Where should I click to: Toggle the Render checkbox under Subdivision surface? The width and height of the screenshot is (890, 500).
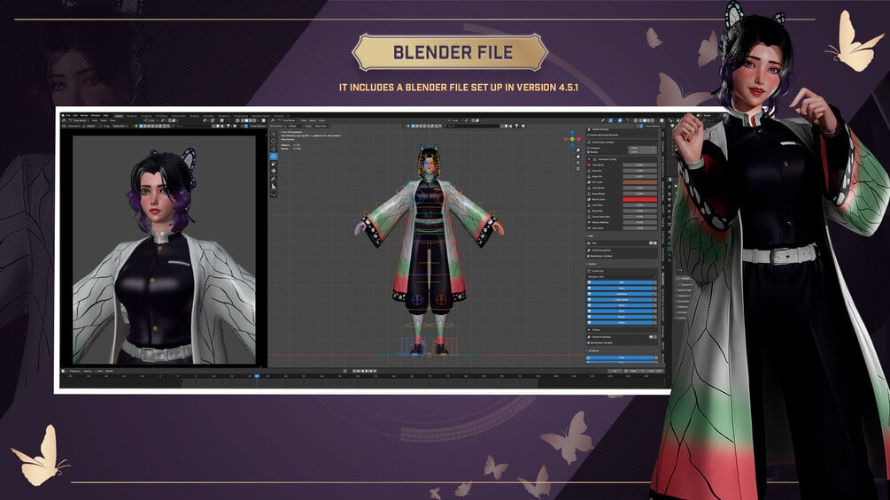[x=589, y=152]
